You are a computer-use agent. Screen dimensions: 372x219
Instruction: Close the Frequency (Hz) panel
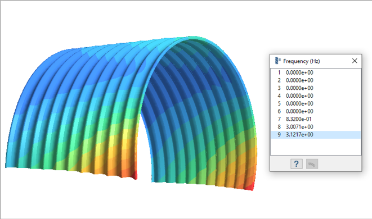pyautogui.click(x=355, y=61)
